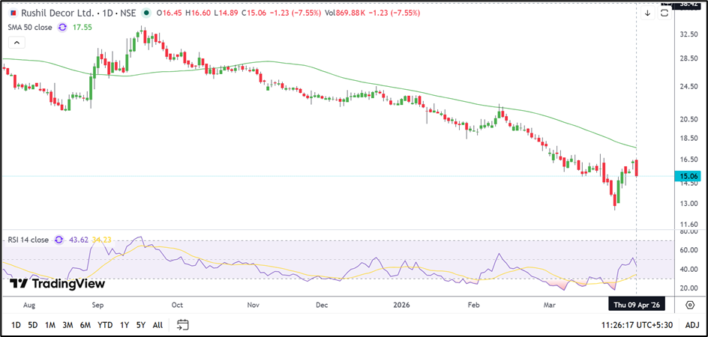Image resolution: width=708 pixels, height=337 pixels.
Task: Open chart settings gear on time axis
Action: point(689,304)
